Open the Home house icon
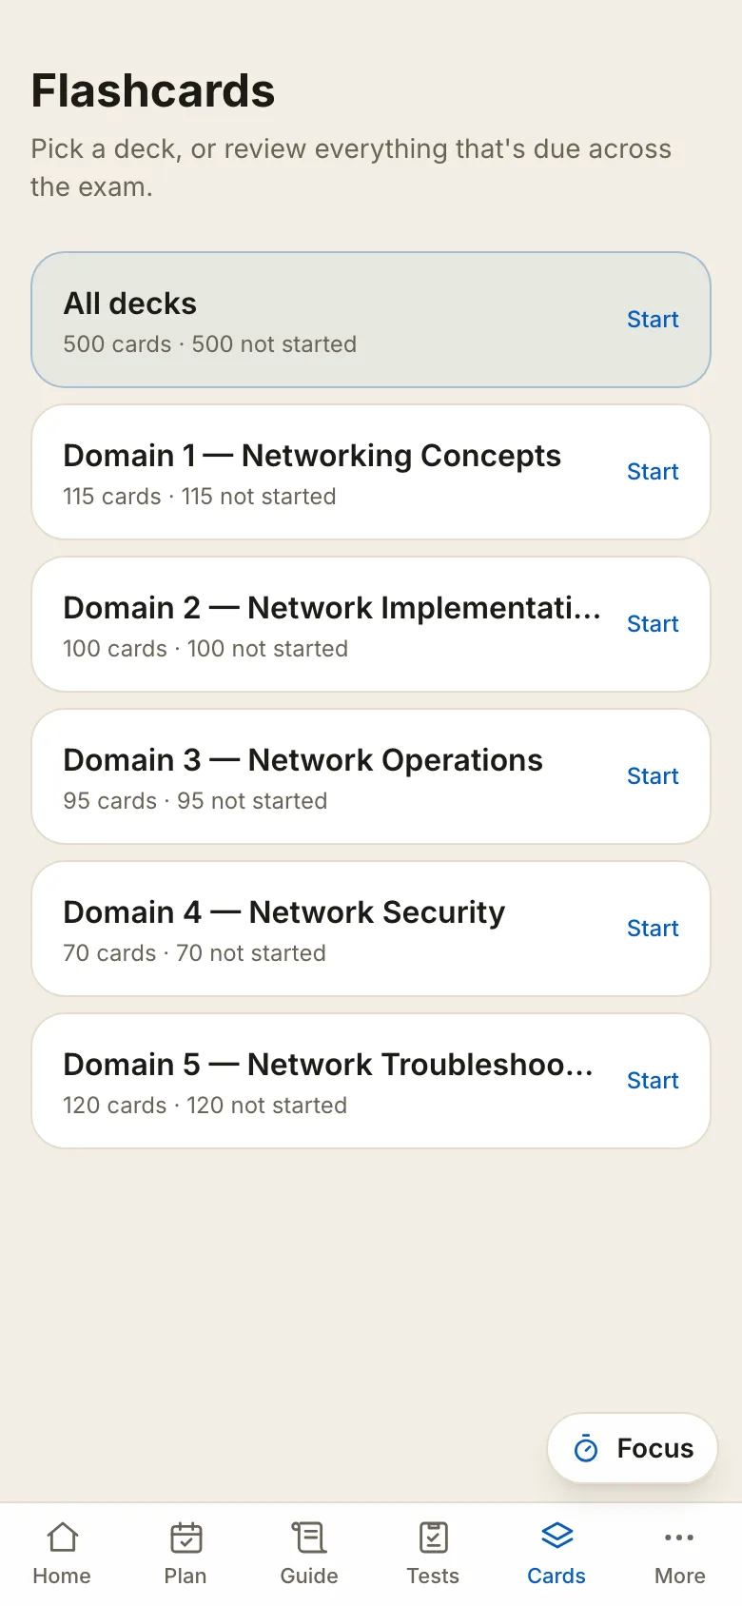Viewport: 742px width, 1606px height. tap(62, 1537)
